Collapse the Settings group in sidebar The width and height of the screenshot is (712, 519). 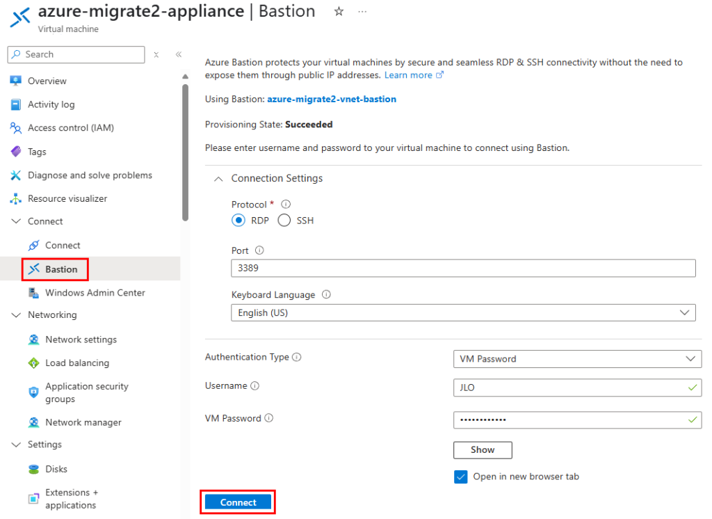(16, 445)
